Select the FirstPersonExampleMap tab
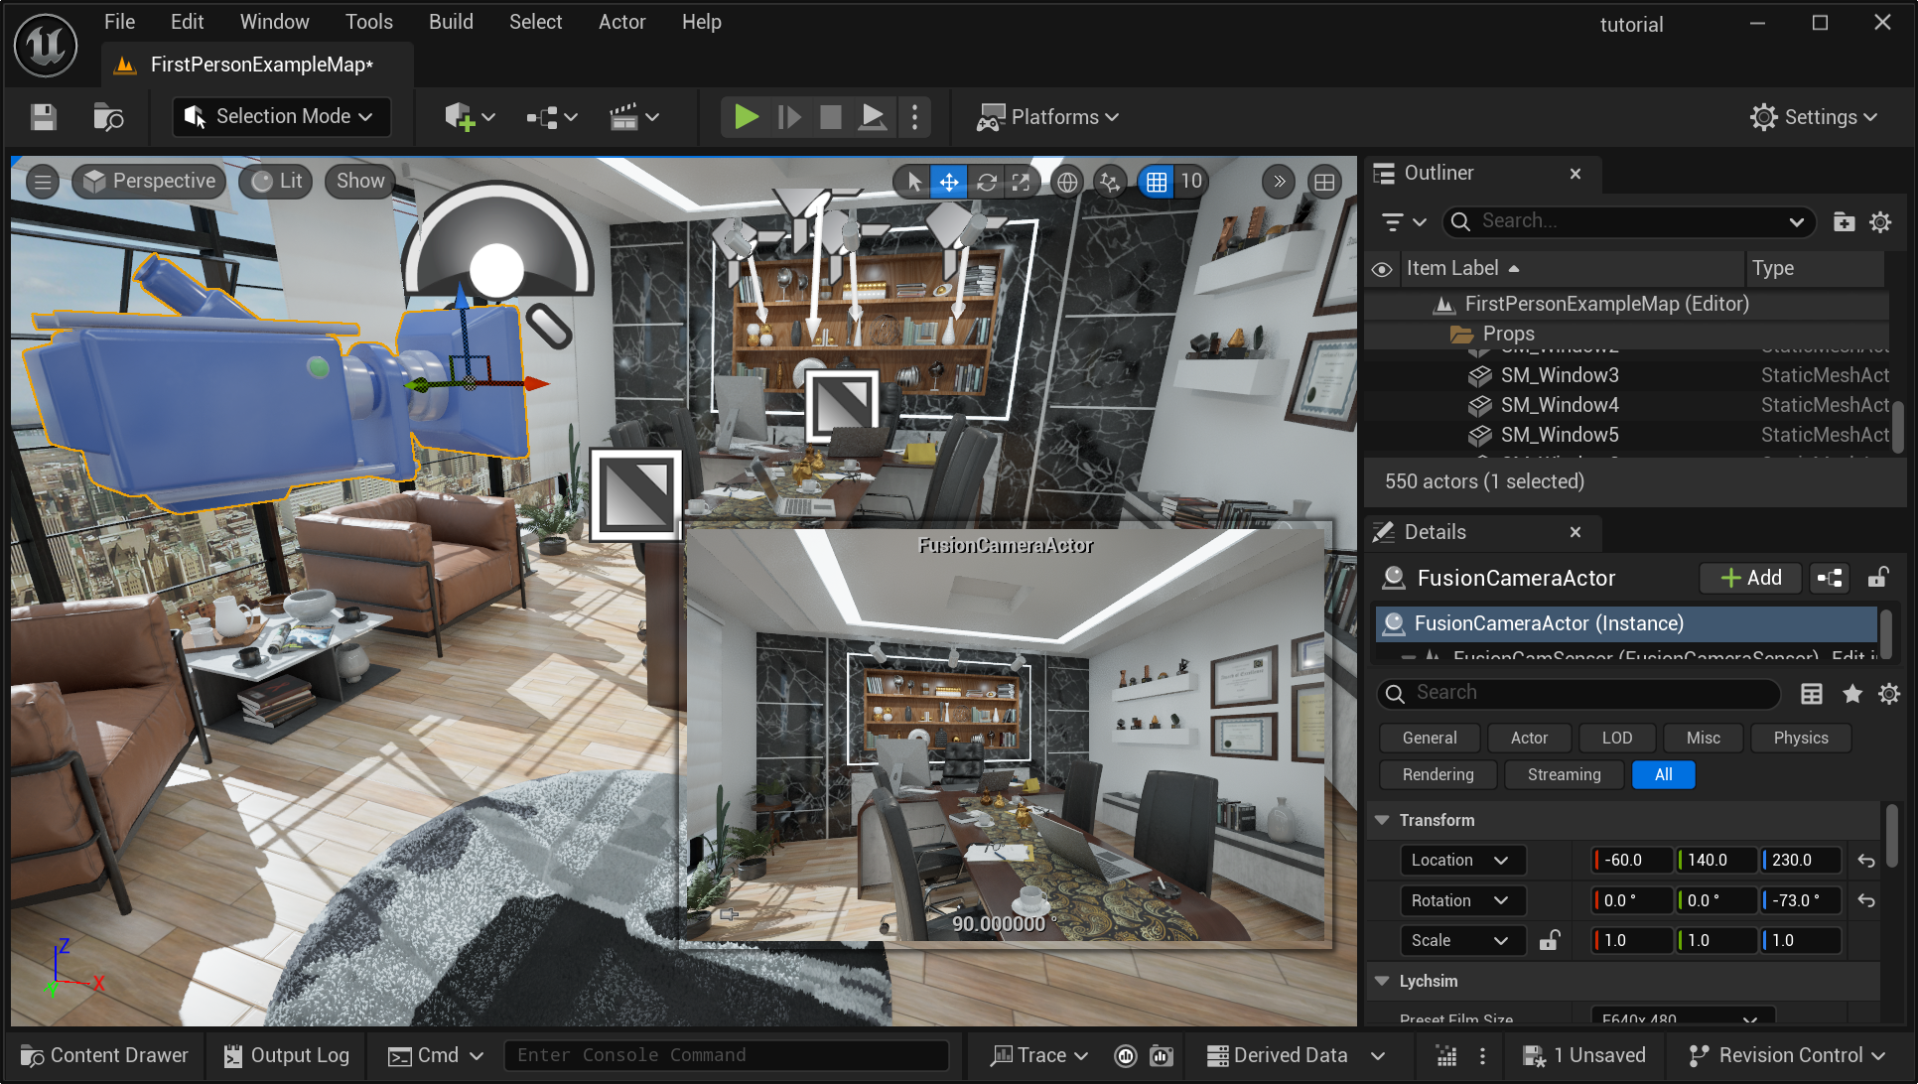1918x1084 pixels. point(258,65)
